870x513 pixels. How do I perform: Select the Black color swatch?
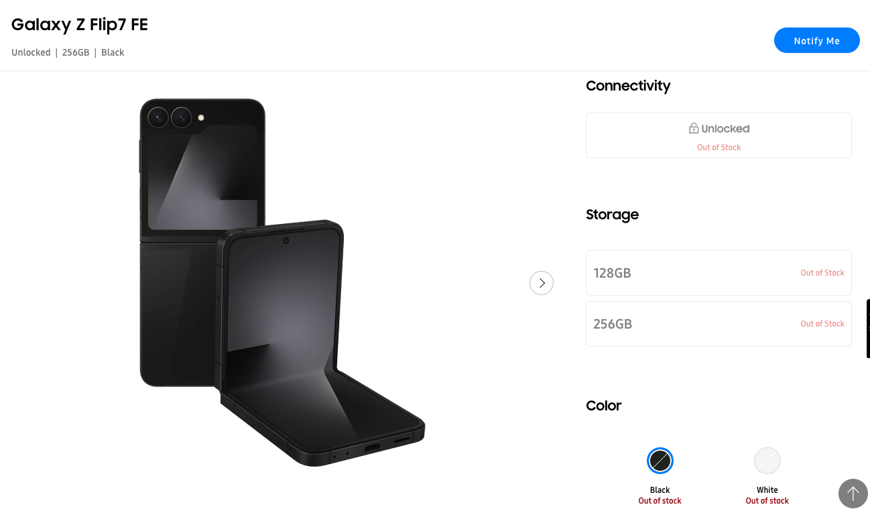pos(660,461)
